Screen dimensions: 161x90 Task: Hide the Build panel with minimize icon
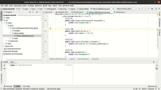(157, 62)
